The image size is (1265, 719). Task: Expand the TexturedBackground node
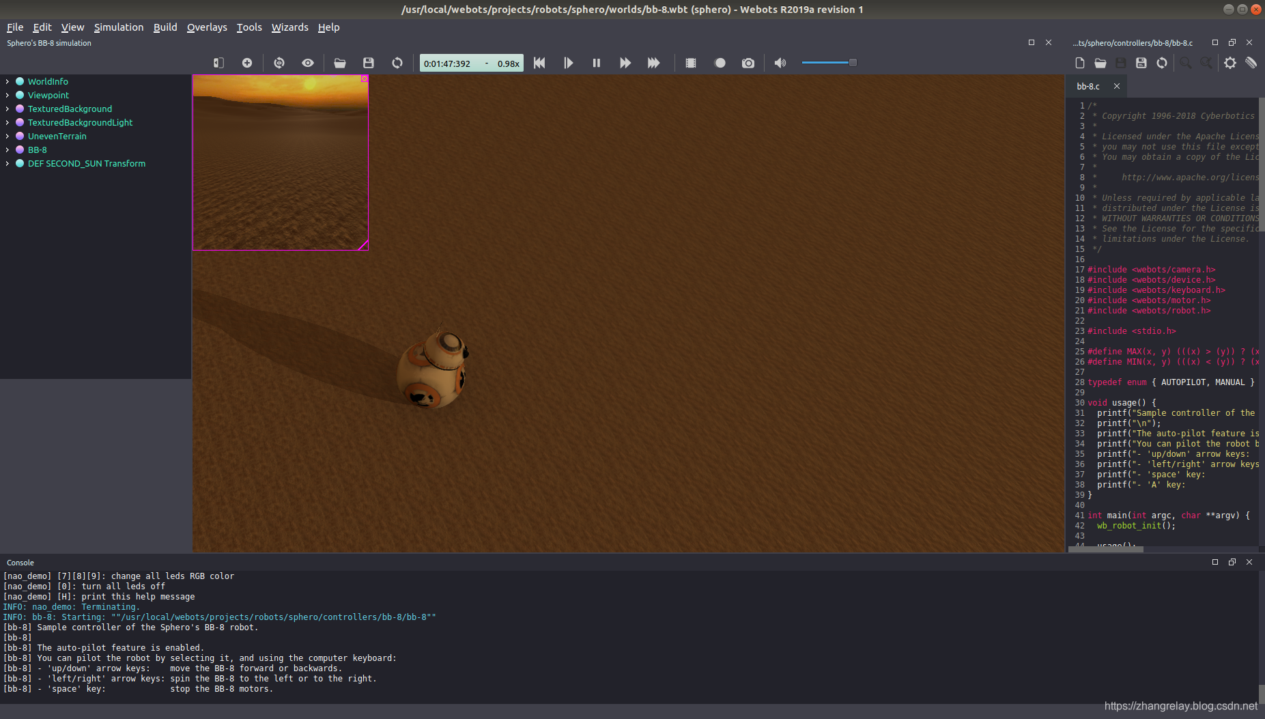[8, 109]
